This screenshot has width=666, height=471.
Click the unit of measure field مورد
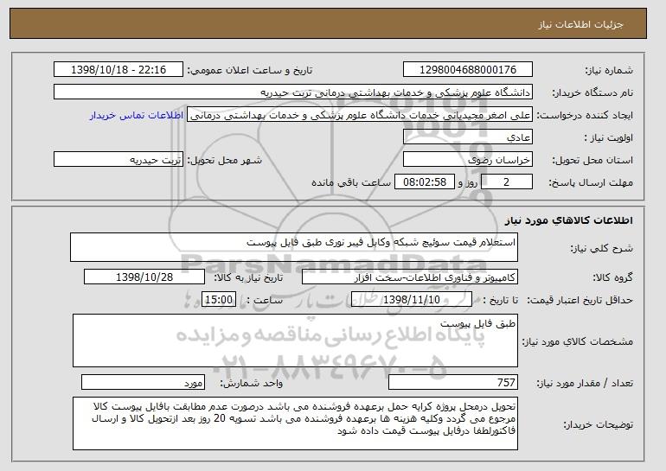(143, 382)
